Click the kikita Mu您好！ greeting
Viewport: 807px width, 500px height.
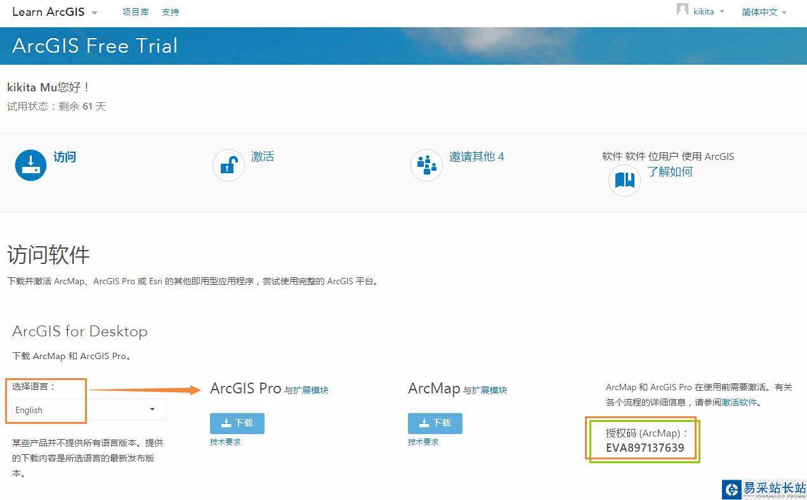pyautogui.click(x=49, y=87)
